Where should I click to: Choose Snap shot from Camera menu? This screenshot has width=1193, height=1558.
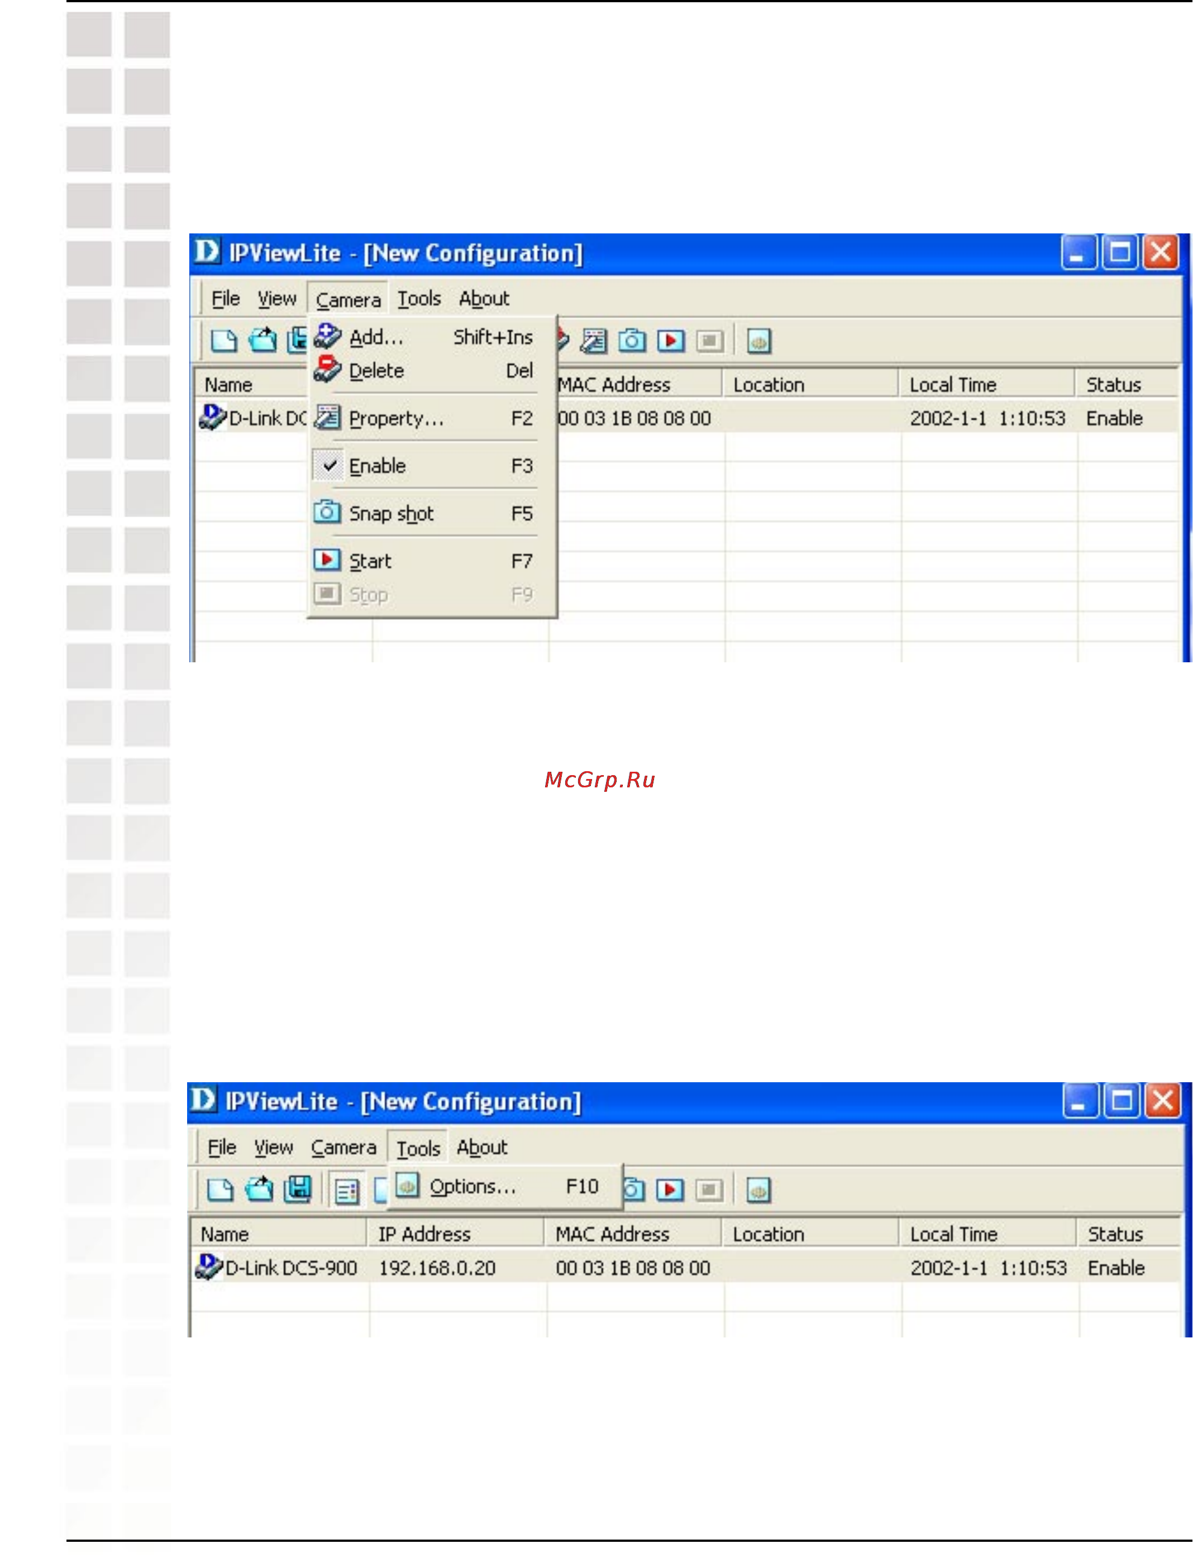(x=432, y=513)
